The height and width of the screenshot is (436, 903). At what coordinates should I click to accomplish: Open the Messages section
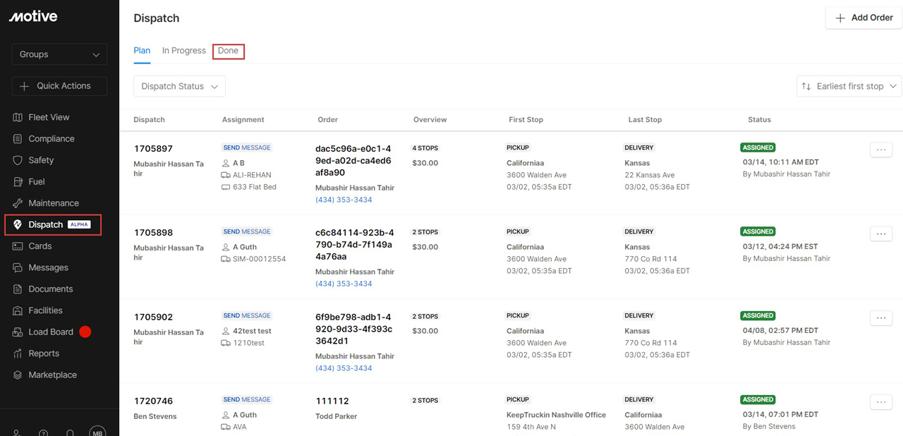pyautogui.click(x=48, y=268)
